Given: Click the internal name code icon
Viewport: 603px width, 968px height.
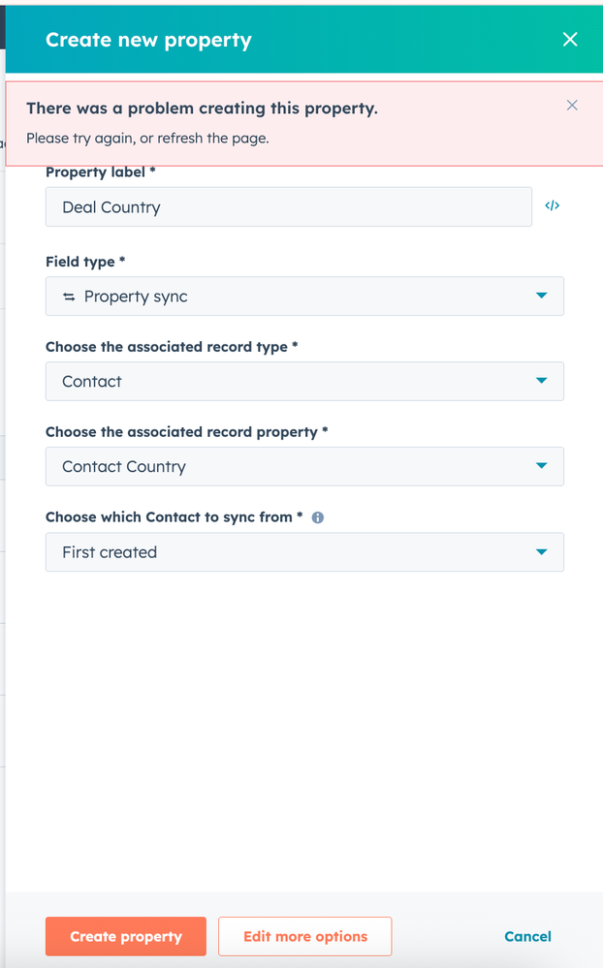Looking at the screenshot, I should click(553, 206).
